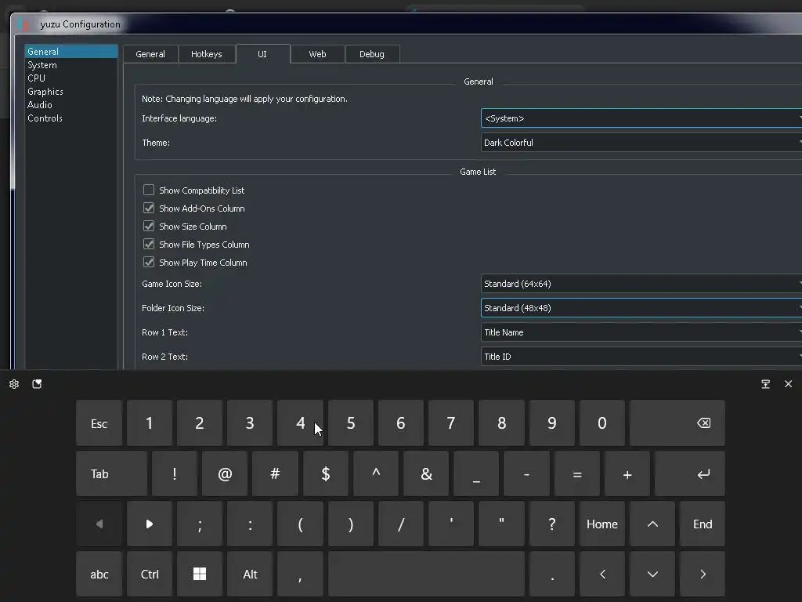Tap the double quote key
This screenshot has height=602, width=802.
[x=501, y=524]
